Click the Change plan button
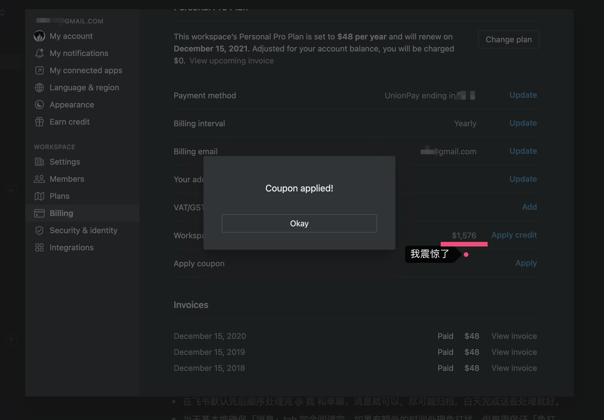Screen dimensions: 604x420 509,39
